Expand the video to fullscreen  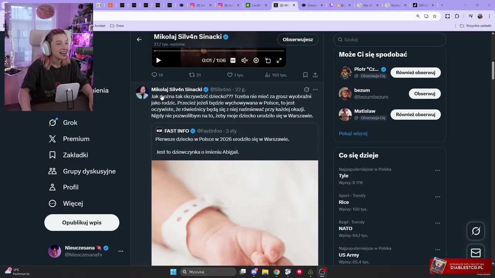point(279,60)
